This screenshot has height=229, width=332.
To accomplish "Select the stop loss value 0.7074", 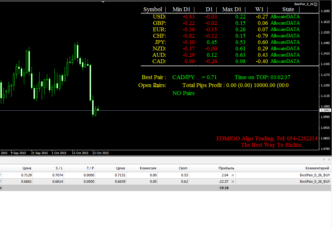I will click(58, 175).
